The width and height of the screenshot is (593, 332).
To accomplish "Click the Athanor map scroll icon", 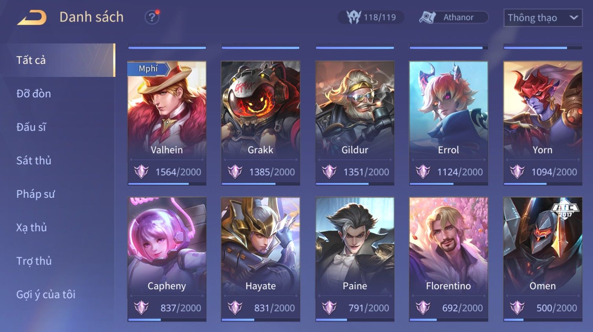I will tap(428, 17).
